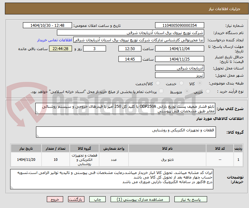Click the توضیحات خریدار notes text area
This screenshot has width=249, height=208.
(x=112, y=179)
